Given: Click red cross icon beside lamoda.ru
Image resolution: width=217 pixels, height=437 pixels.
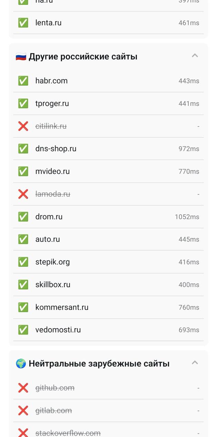Looking at the screenshot, I should 23,194.
